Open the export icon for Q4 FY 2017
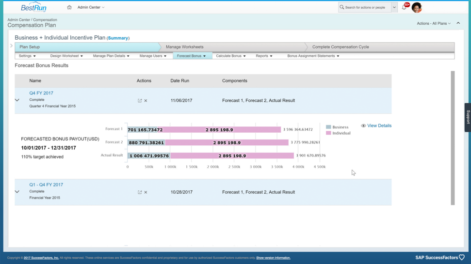Image resolution: width=471 pixels, height=264 pixels. (140, 100)
